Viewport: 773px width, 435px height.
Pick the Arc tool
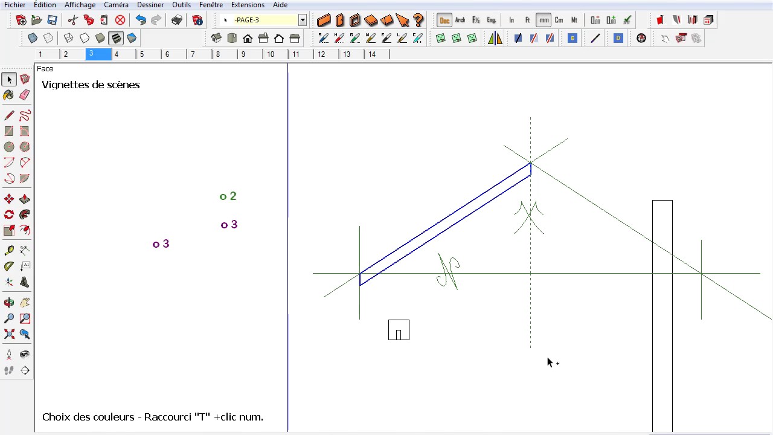tap(9, 163)
